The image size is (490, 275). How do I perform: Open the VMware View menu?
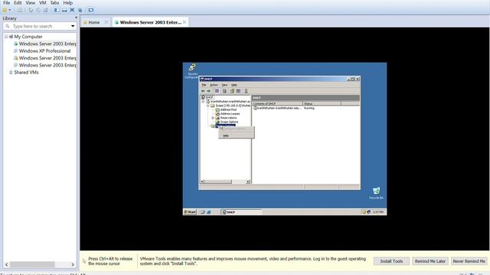coord(31,3)
